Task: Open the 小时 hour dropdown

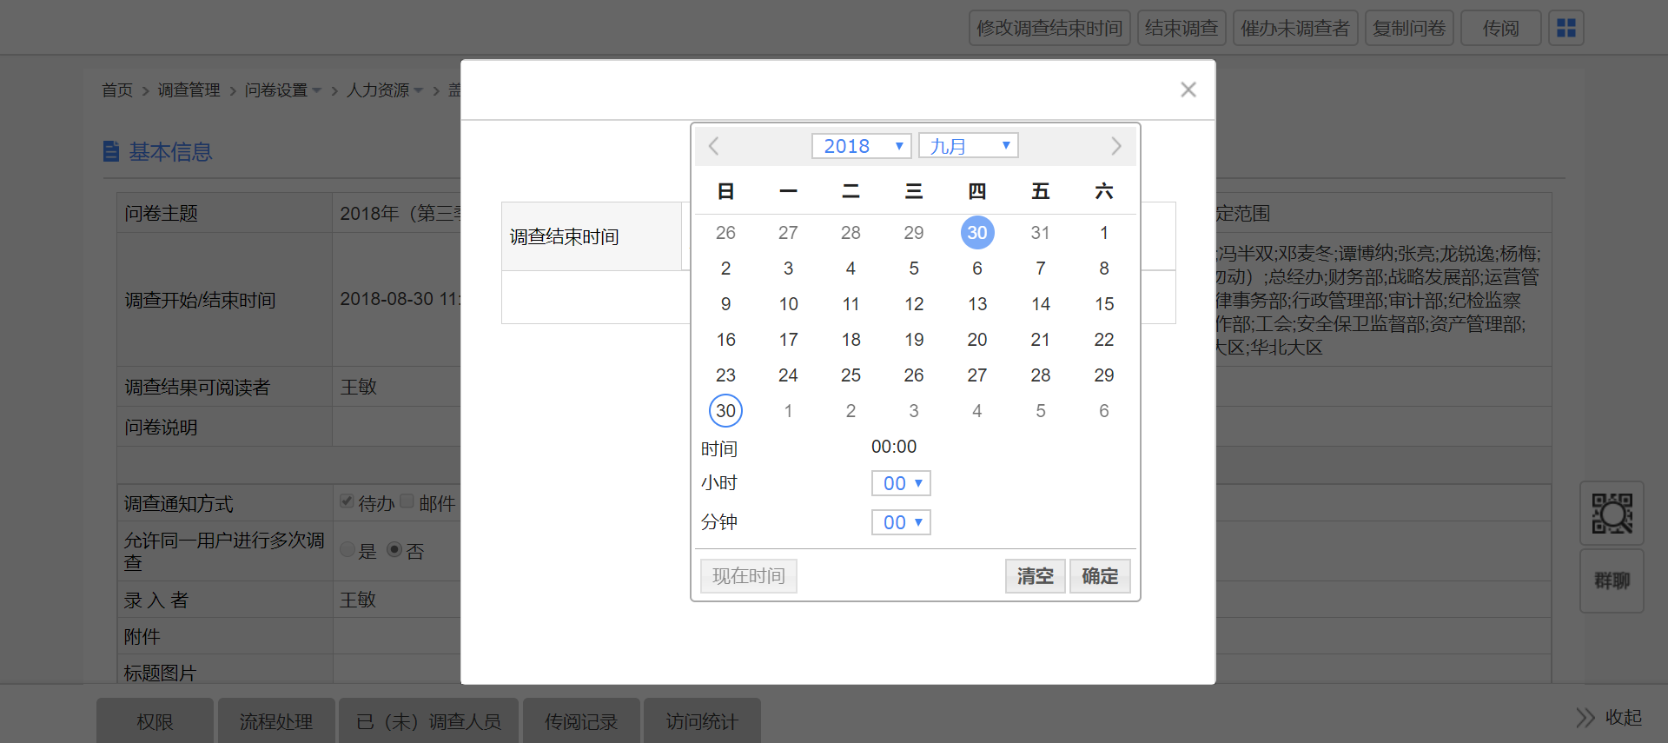Action: pyautogui.click(x=901, y=483)
